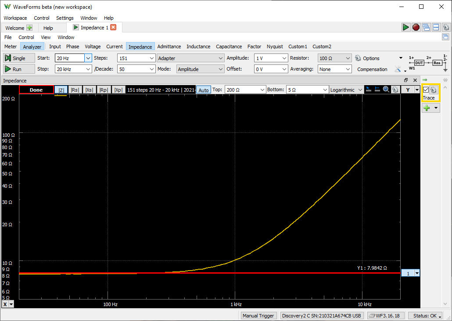
Task: Open the Mode Amplitude dropdown
Action: tap(200, 69)
